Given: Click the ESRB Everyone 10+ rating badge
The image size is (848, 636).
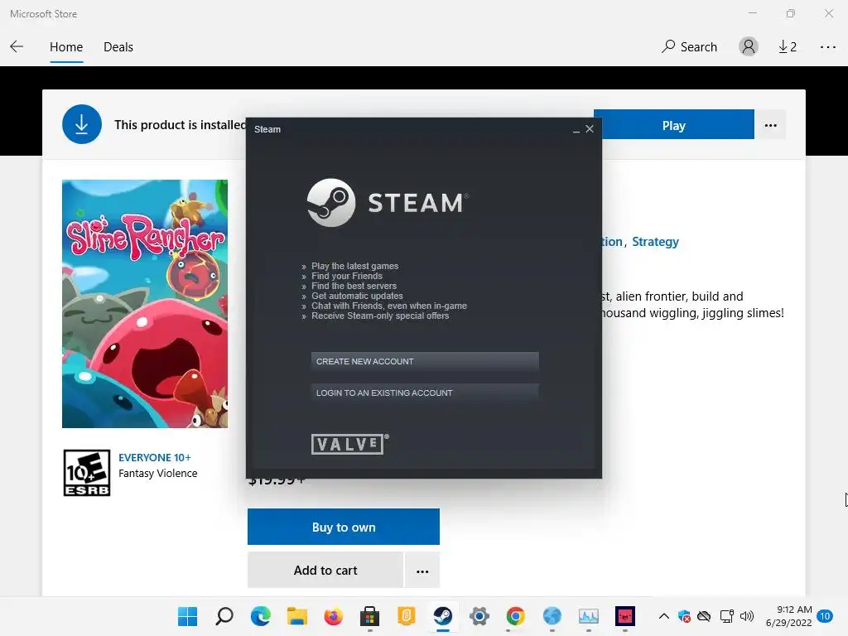Looking at the screenshot, I should click(x=86, y=473).
